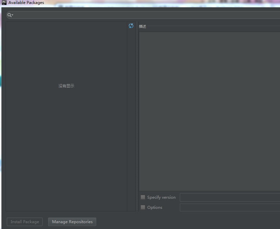Click the Options label text
280x229 pixels.
pos(155,208)
